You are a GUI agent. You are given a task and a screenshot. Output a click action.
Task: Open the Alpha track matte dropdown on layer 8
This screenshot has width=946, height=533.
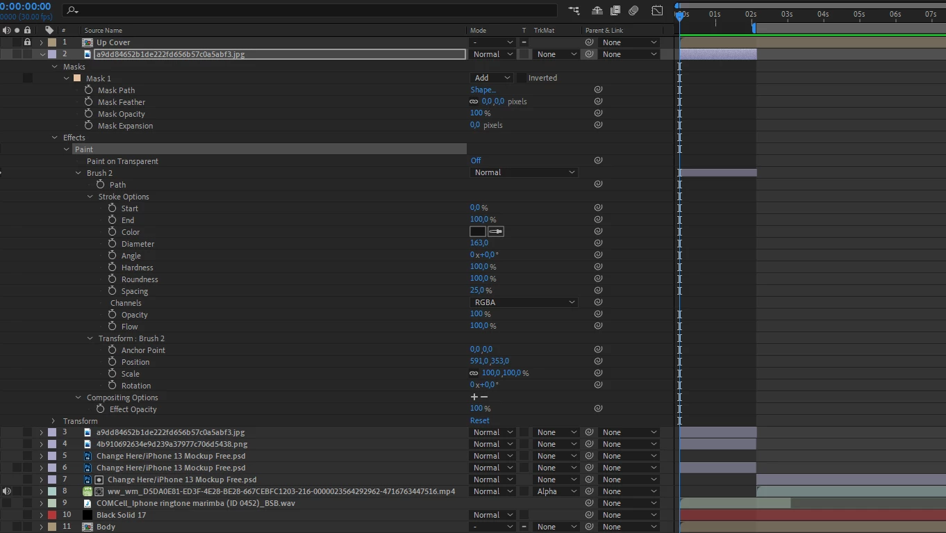click(x=556, y=491)
